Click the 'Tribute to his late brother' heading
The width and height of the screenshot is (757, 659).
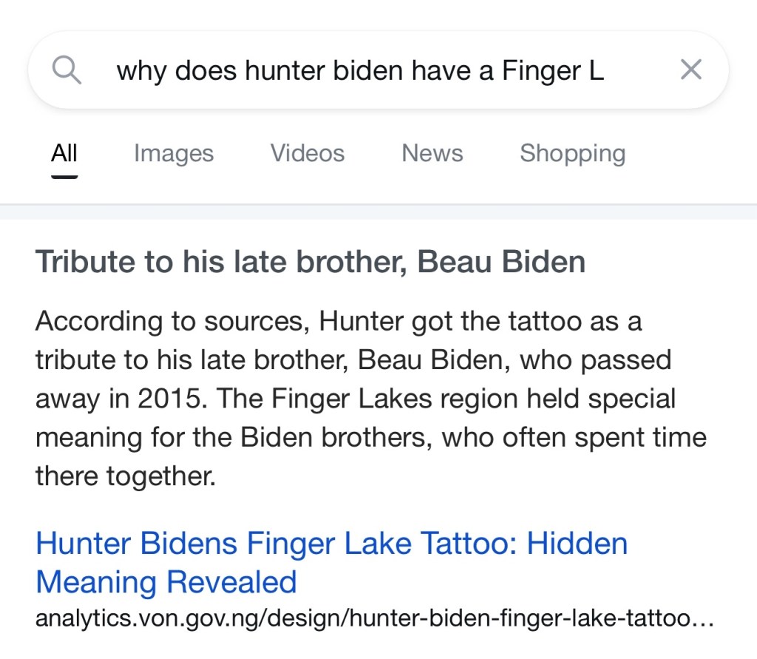coord(310,263)
